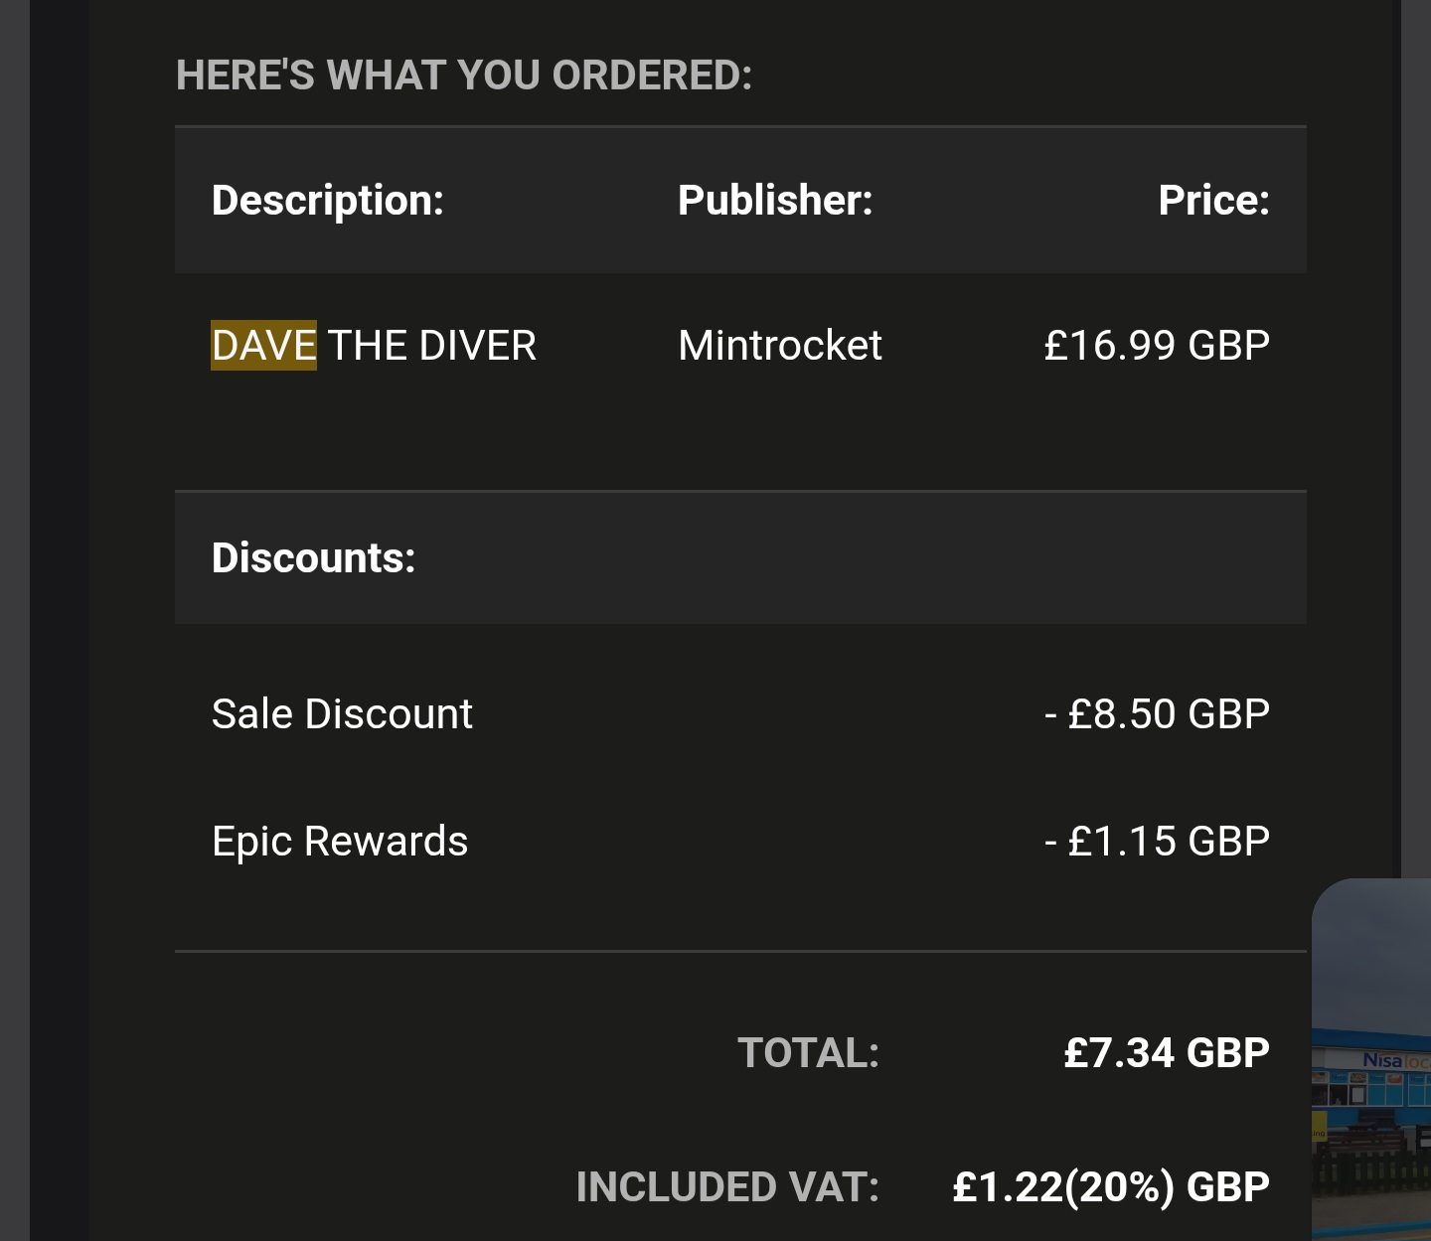The width and height of the screenshot is (1431, 1241).
Task: Click the dark left sidebar strip
Action: 60,620
